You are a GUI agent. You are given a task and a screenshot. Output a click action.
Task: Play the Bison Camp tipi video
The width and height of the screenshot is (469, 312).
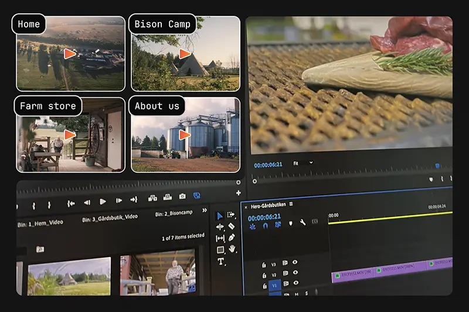pyautogui.click(x=185, y=54)
